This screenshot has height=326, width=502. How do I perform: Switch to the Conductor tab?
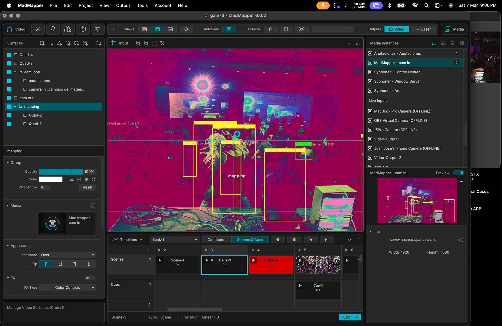point(216,239)
